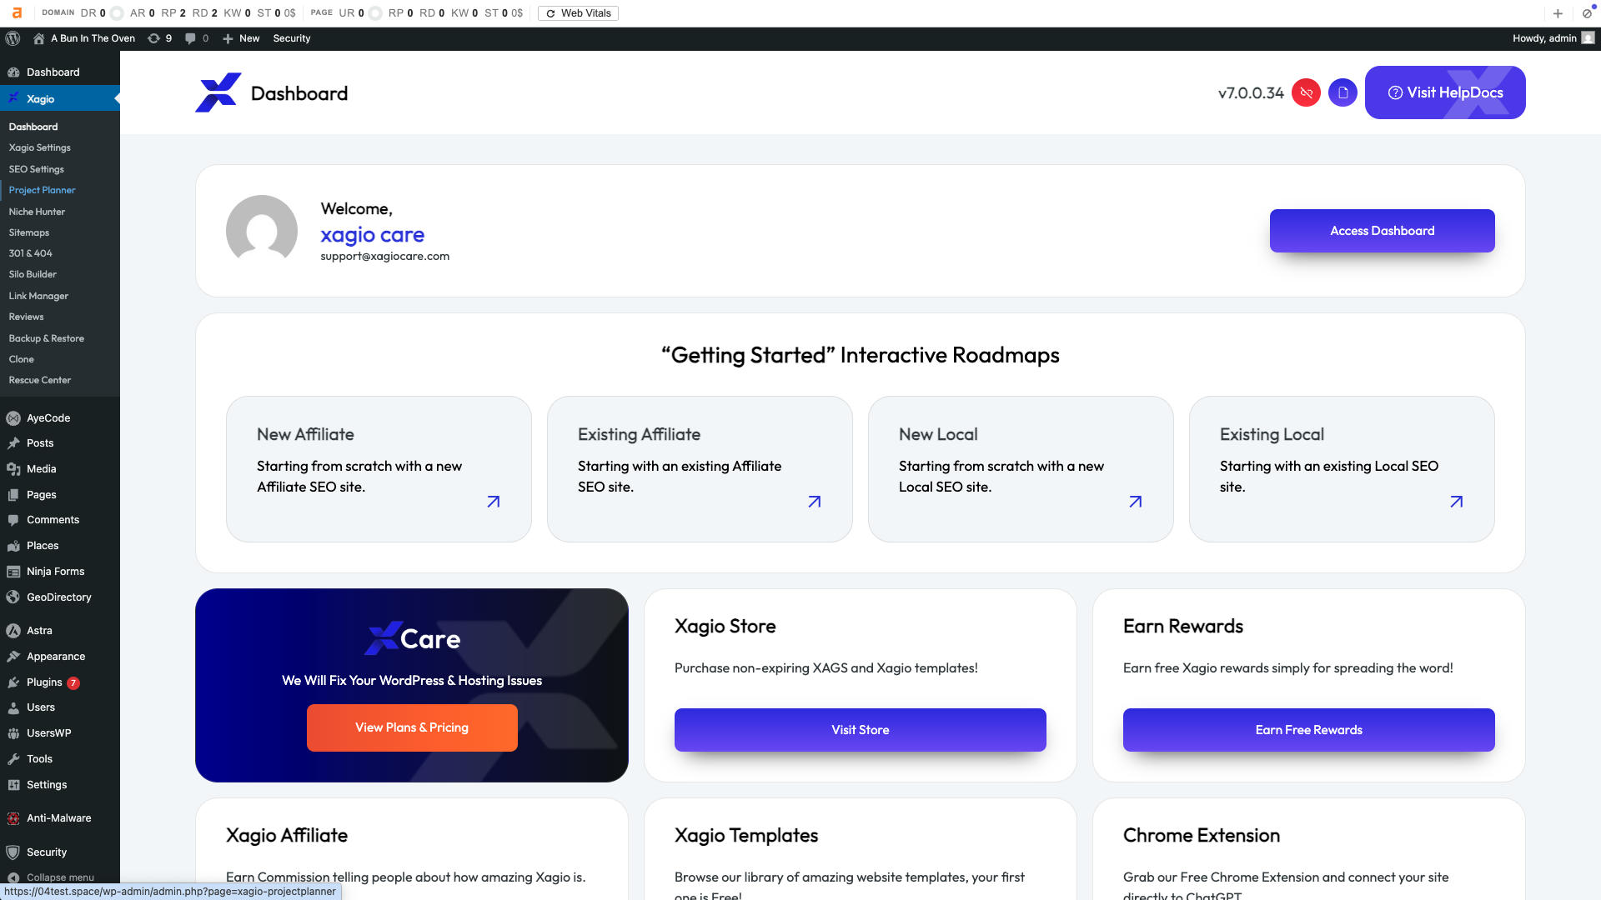Open Backup & Restore submenu item

[46, 338]
